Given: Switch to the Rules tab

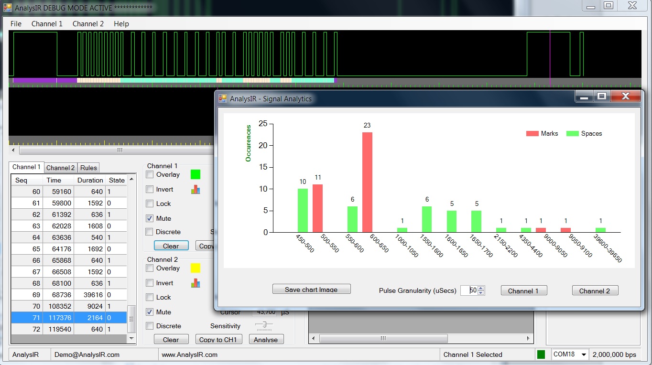Looking at the screenshot, I should tap(88, 168).
